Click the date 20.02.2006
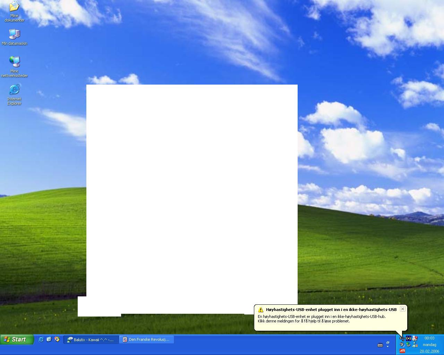This screenshot has height=355, width=444. tap(429, 351)
